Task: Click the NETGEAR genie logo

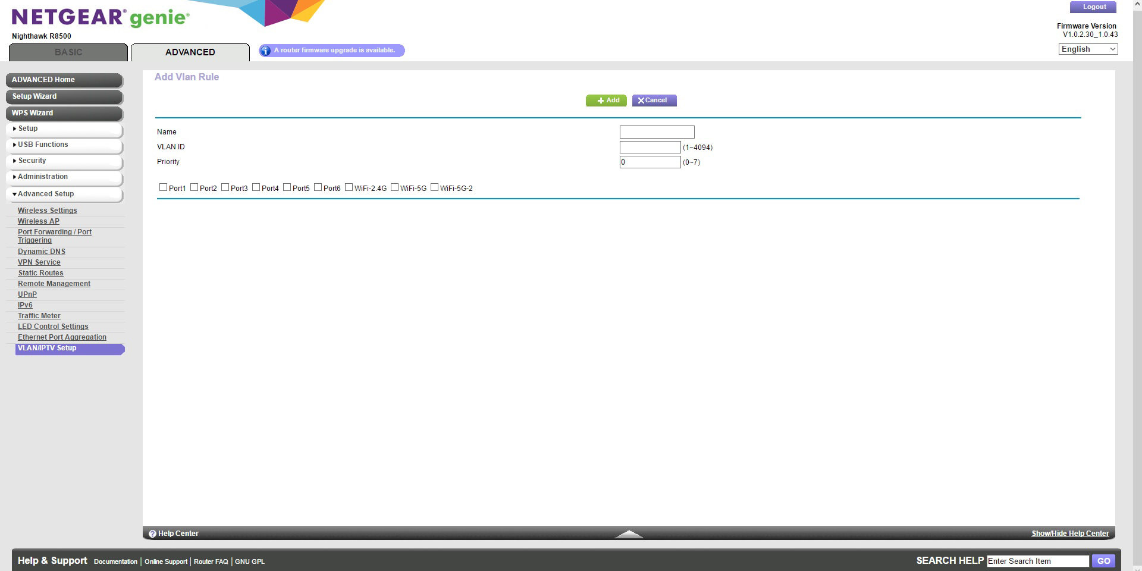Action: point(101,18)
